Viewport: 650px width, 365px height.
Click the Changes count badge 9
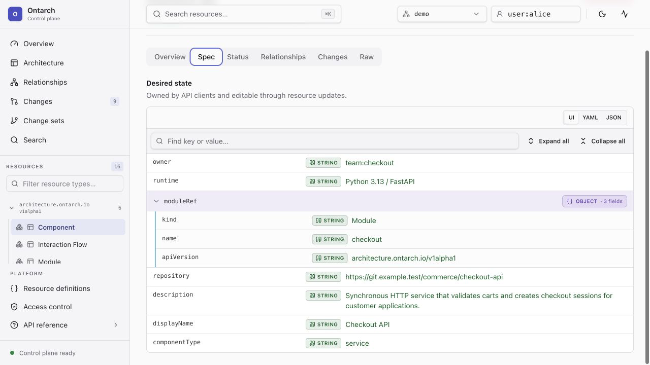pyautogui.click(x=115, y=101)
